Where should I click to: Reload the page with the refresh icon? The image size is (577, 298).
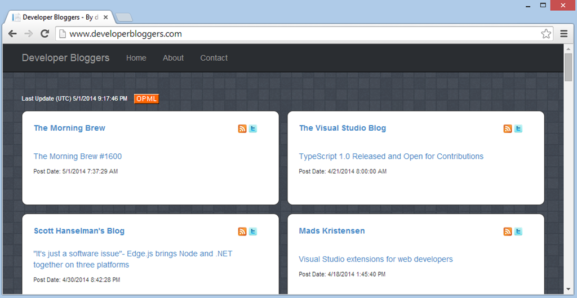[x=45, y=34]
